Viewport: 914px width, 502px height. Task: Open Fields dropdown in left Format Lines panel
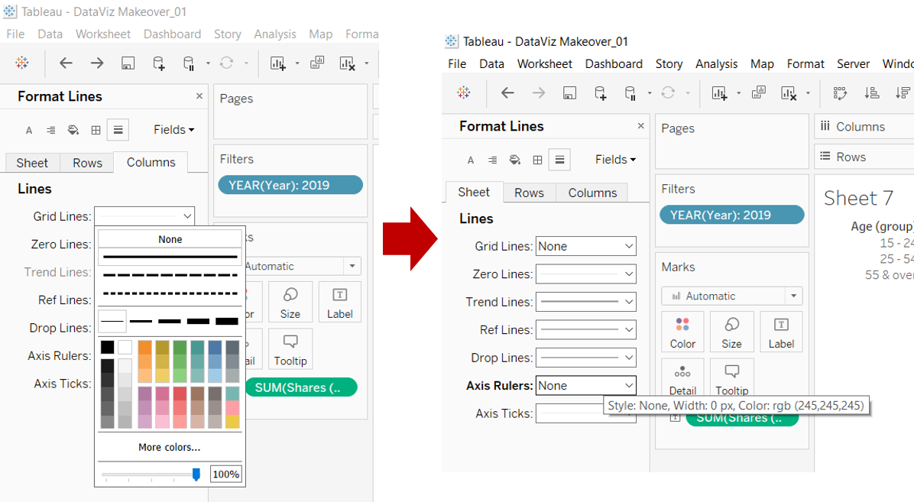pos(173,130)
